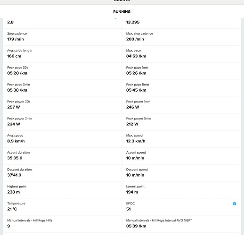This screenshot has width=244, height=235.
Task: Click the Avg. stride length 166 cm entry
Action: [x=62, y=54]
